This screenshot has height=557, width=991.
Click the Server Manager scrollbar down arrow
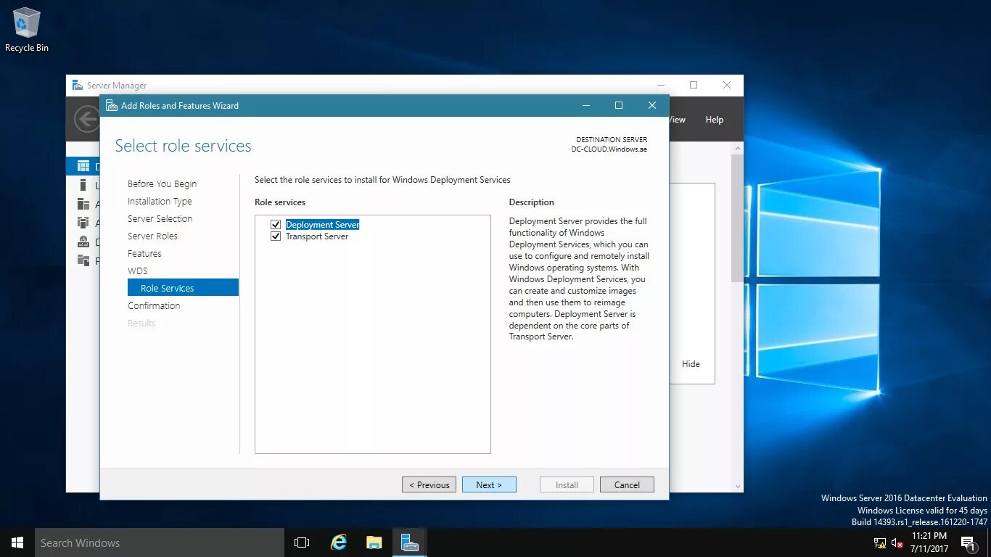click(x=737, y=487)
